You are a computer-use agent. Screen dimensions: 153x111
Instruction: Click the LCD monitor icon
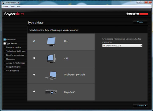point(51,42)
